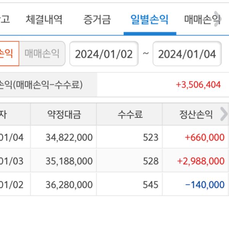Select the 일별손익 tab
The height and width of the screenshot is (229, 229).
(149, 19)
